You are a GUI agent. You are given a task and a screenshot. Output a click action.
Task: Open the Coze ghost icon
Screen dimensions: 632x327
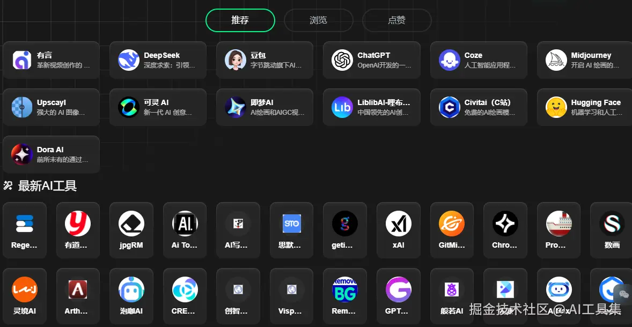[x=450, y=60]
